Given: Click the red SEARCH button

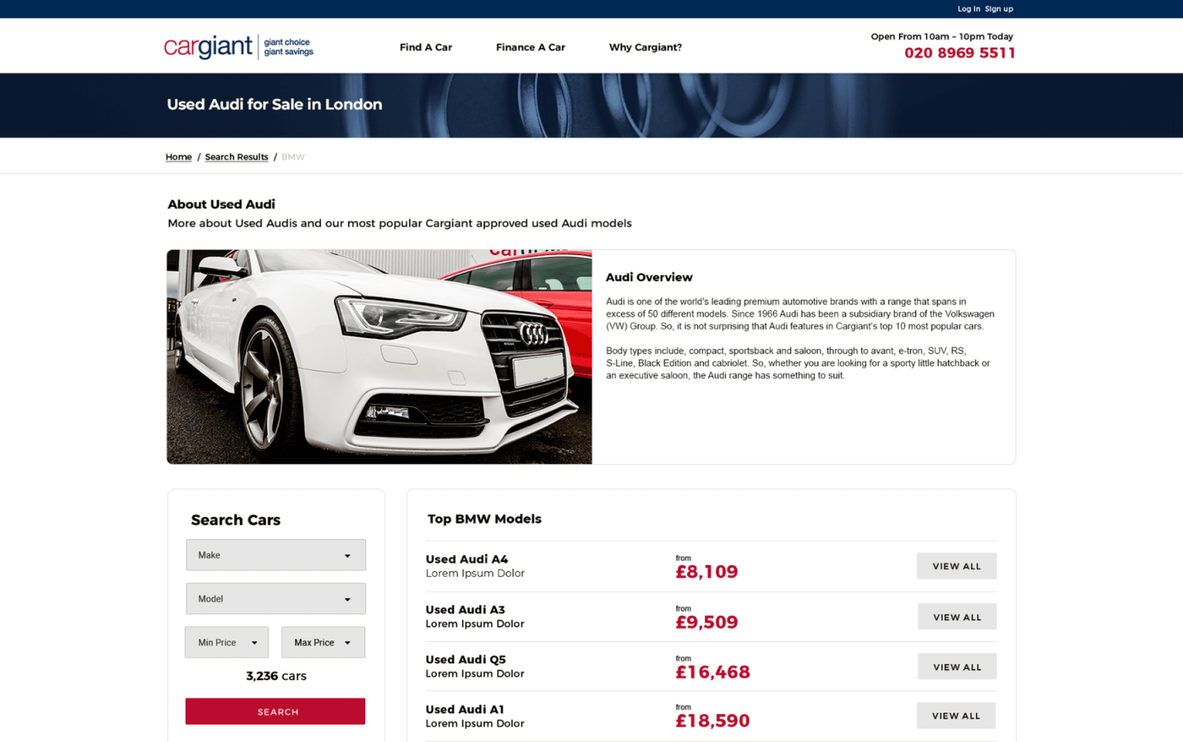Looking at the screenshot, I should (x=275, y=711).
